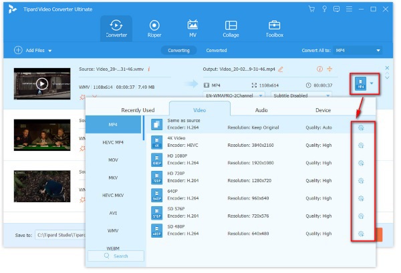
Task: Open settings gear for 4K Video preset
Action: 361,144
